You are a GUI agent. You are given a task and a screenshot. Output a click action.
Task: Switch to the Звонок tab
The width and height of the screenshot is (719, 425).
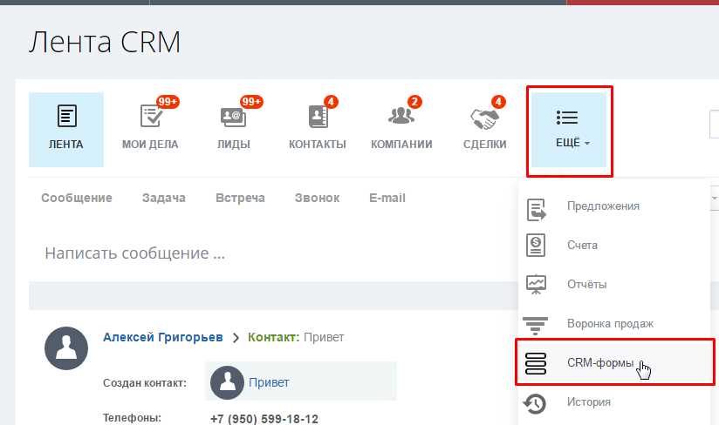click(317, 198)
